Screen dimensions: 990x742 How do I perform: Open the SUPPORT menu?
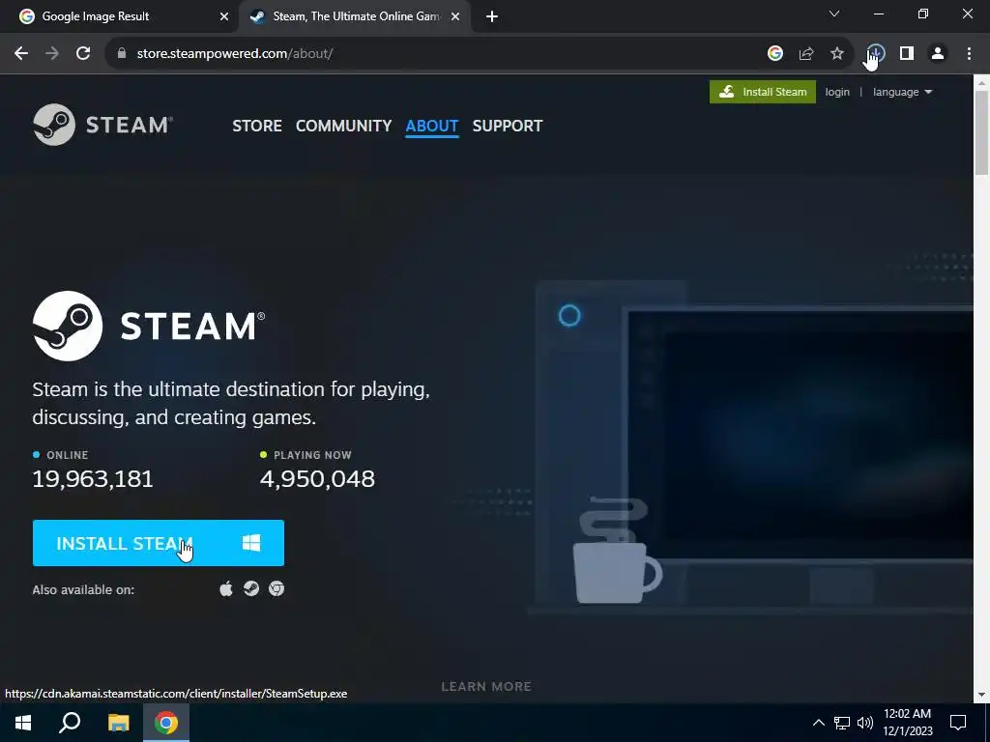tap(508, 126)
